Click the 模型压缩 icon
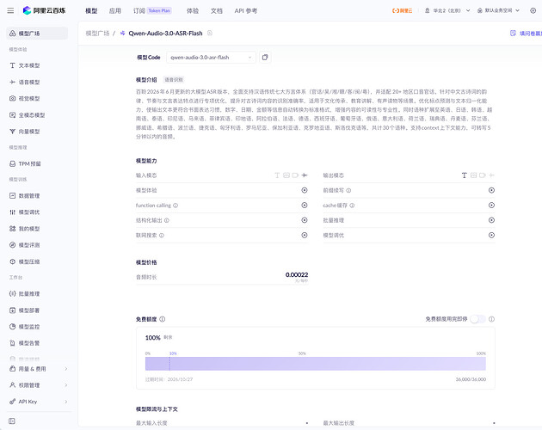The height and width of the screenshot is (430, 542). tap(12, 261)
